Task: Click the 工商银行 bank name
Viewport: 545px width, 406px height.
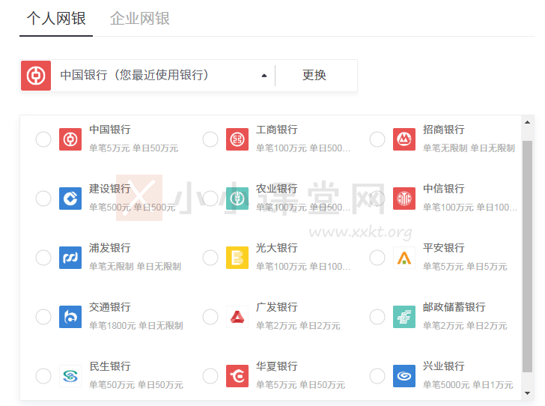Action: click(x=277, y=130)
